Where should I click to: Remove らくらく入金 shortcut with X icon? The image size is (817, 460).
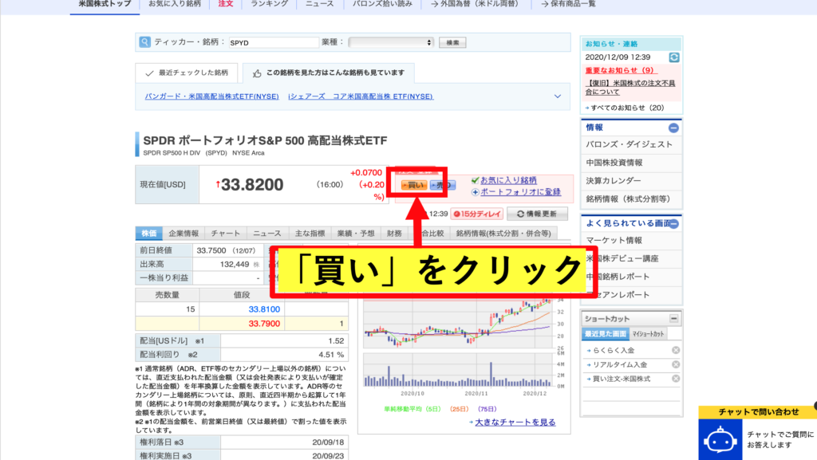(676, 350)
